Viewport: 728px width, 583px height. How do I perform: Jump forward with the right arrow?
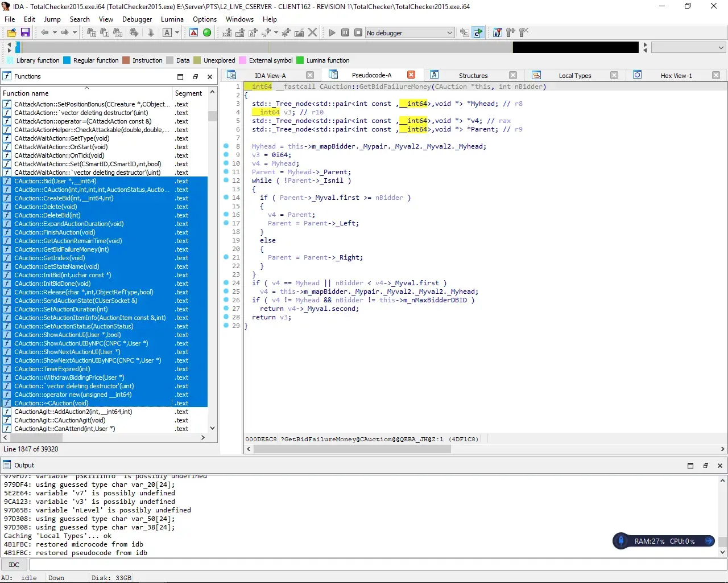[x=64, y=32]
